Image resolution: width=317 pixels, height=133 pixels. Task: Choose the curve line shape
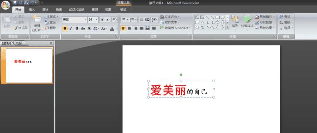tap(212, 27)
